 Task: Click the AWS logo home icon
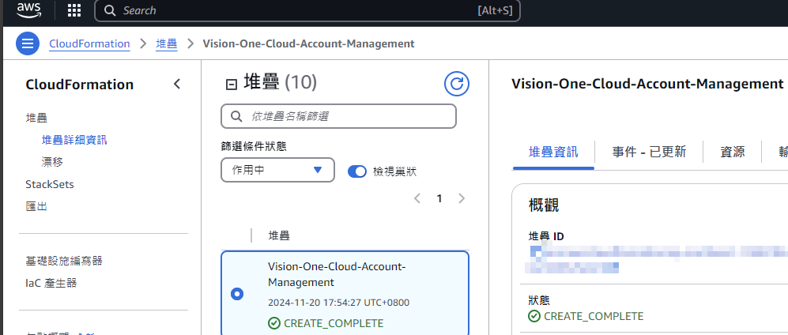(28, 10)
